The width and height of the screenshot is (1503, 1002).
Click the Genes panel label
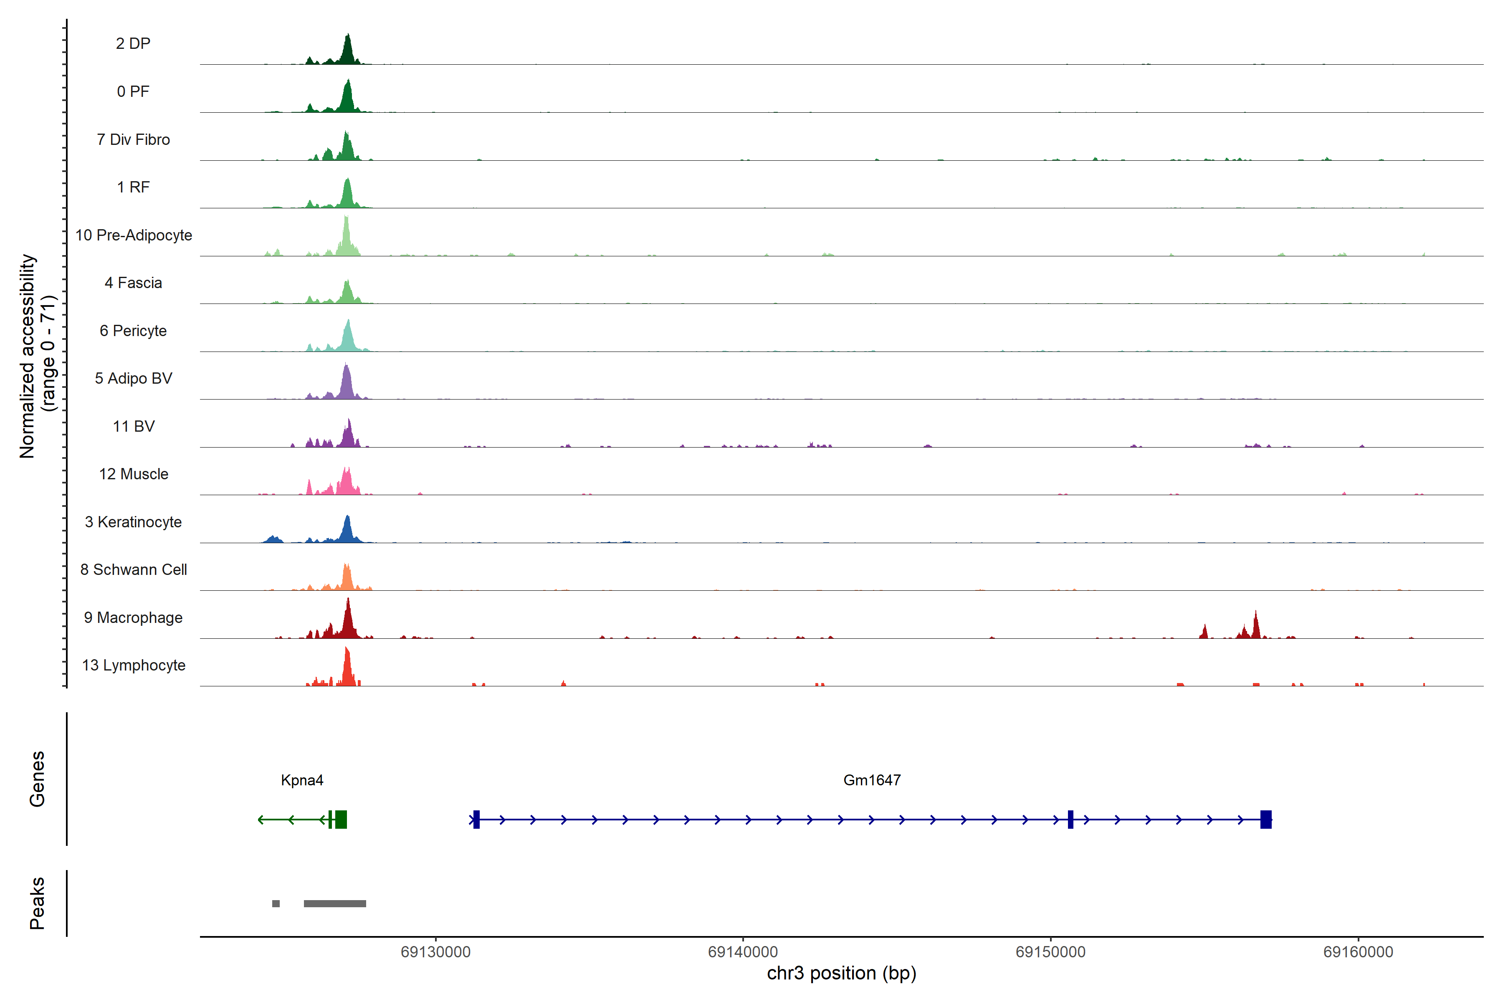pyautogui.click(x=37, y=779)
